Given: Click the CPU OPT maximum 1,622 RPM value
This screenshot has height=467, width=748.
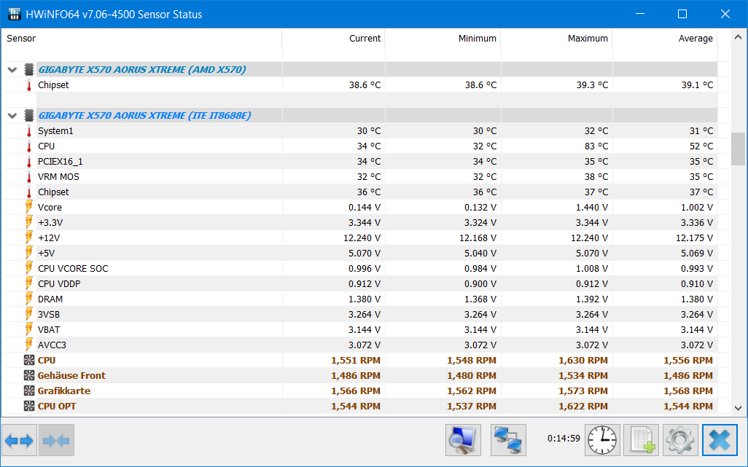Looking at the screenshot, I should pyautogui.click(x=583, y=406).
